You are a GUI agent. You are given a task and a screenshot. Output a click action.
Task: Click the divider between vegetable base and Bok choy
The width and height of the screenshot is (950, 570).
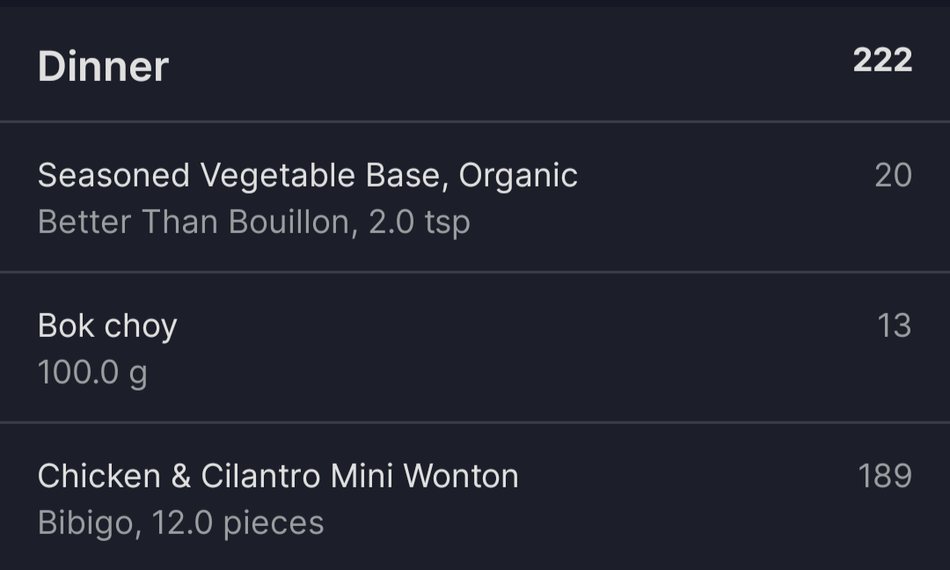(x=475, y=272)
